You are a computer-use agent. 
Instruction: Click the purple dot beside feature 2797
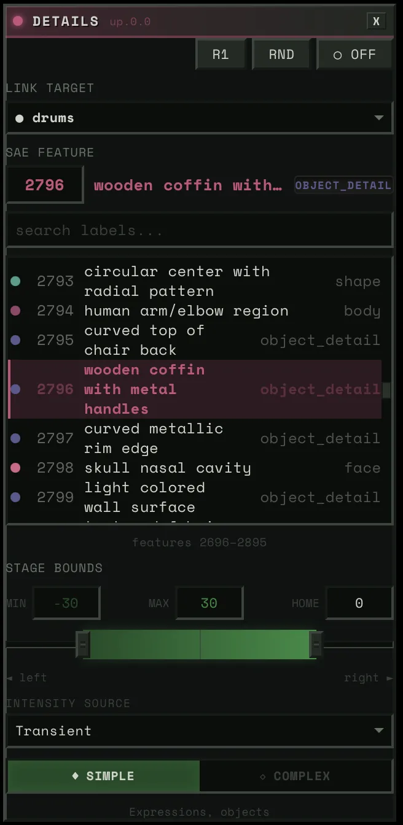(15, 438)
